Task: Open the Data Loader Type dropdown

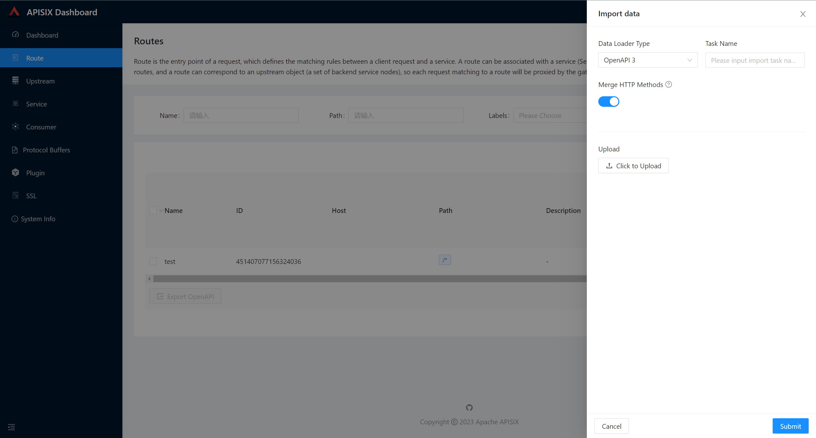Action: [x=648, y=60]
